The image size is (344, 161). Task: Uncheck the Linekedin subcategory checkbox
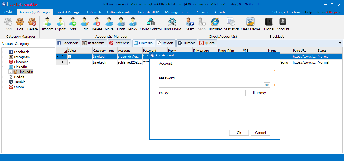click(11, 72)
